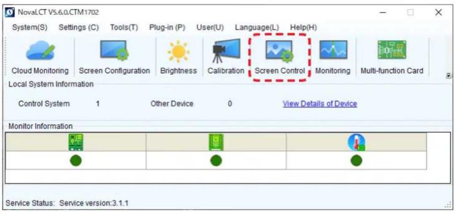The width and height of the screenshot is (455, 212).
Task: Launch the Calibration camera tool
Action: 226,57
